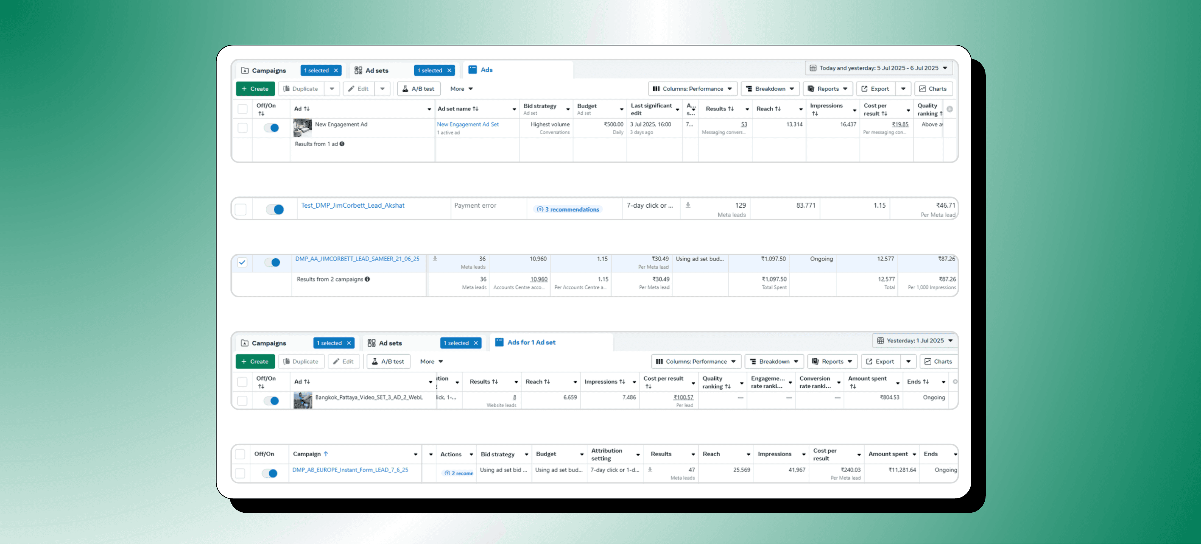Sort by Ends column in Bangkok ads table

(x=918, y=382)
